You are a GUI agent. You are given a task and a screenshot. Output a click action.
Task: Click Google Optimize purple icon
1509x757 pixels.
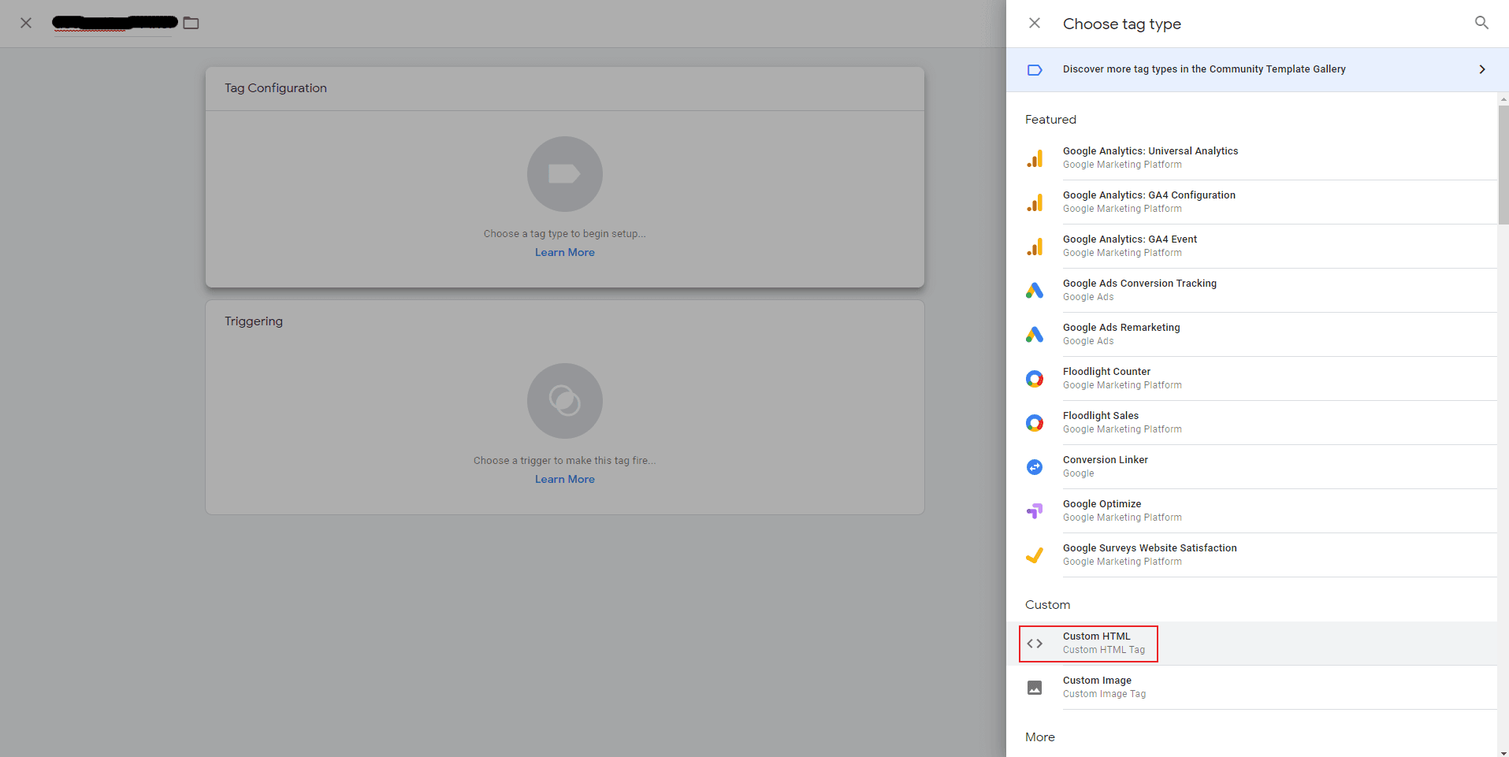1035,511
